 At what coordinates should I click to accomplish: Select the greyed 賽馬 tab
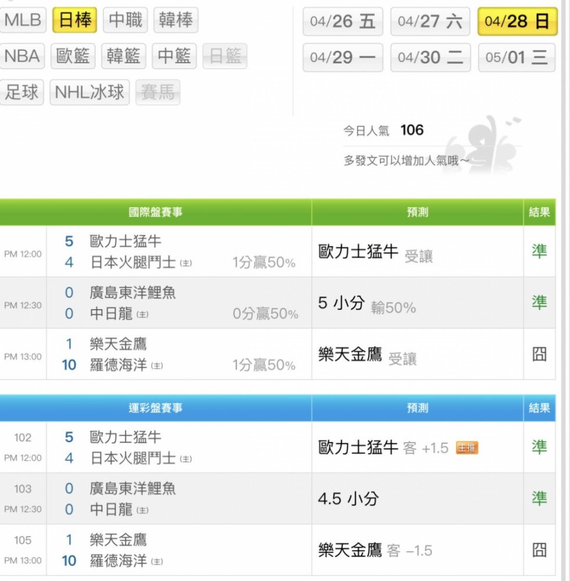pyautogui.click(x=158, y=92)
